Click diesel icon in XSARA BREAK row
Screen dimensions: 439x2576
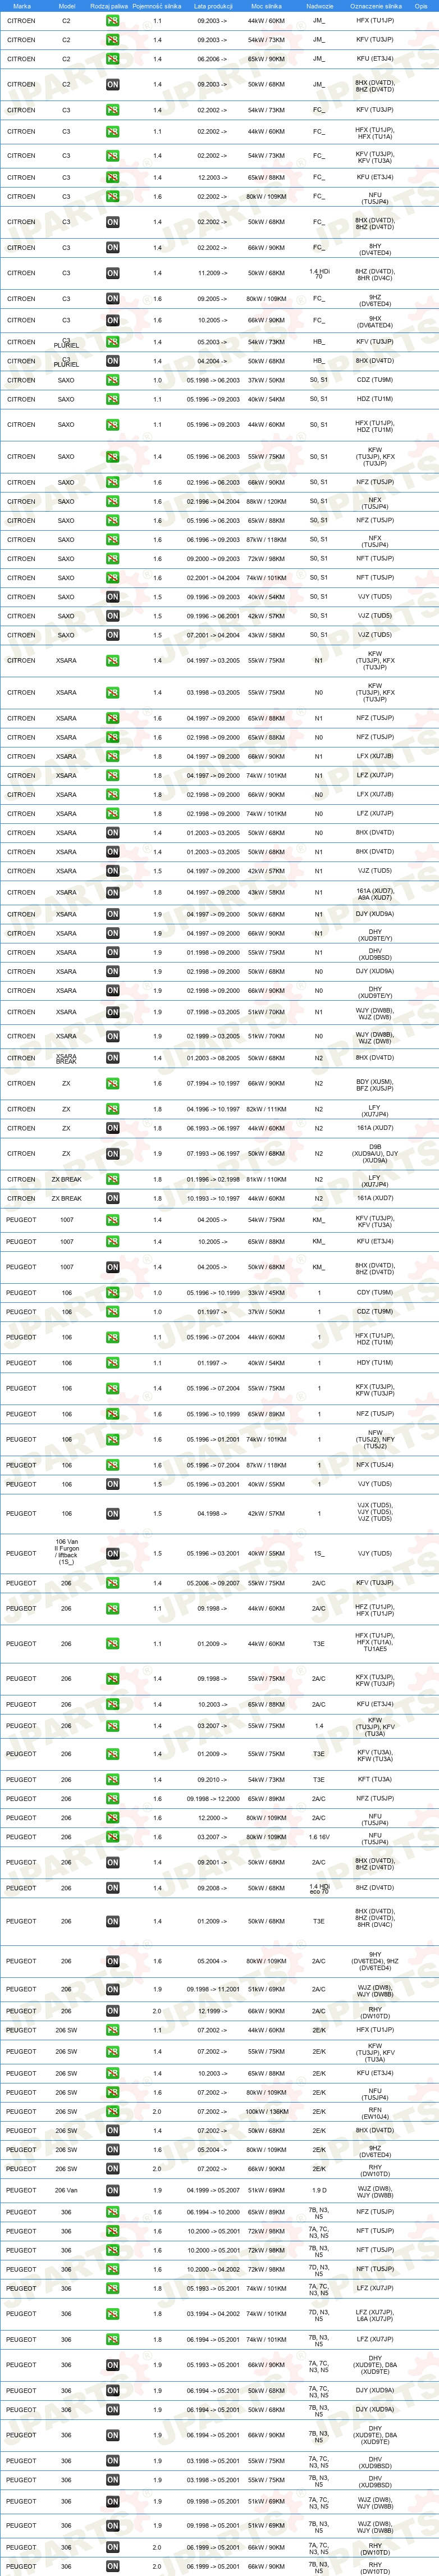pos(112,1058)
